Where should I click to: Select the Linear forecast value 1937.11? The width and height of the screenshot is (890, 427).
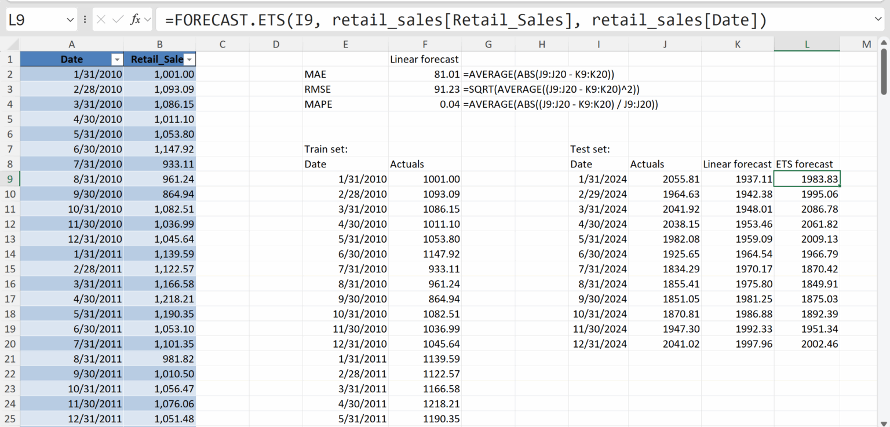737,179
